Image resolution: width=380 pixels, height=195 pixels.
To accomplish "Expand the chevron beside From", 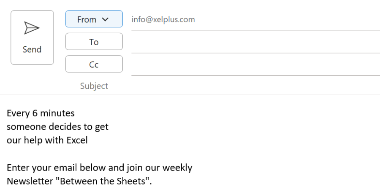I will tap(106, 19).
